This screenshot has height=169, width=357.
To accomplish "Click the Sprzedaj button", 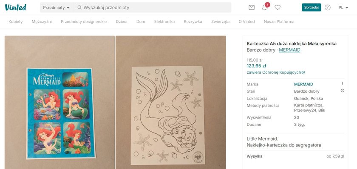I will [311, 8].
